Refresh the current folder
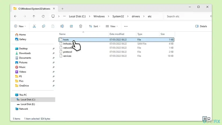The width and height of the screenshot is (222, 125). click(x=43, y=16)
